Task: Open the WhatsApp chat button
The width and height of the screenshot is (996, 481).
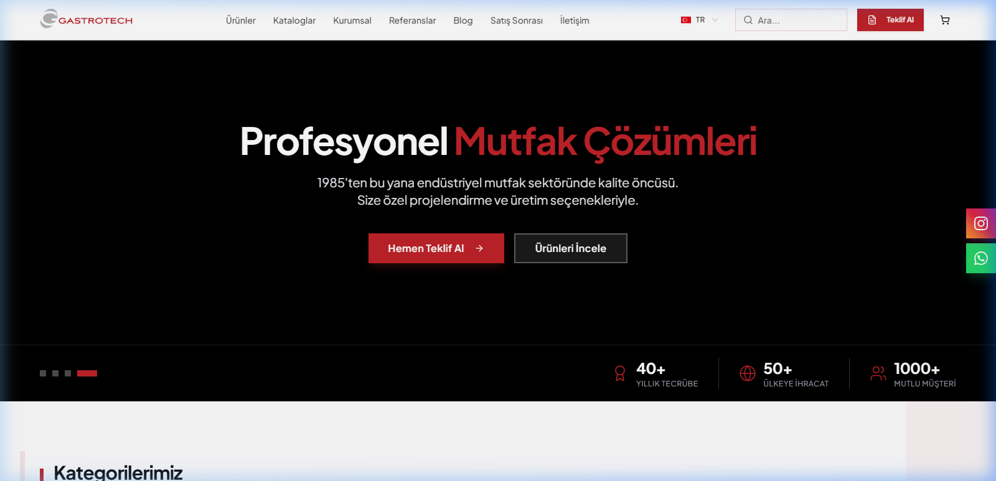Action: [x=980, y=258]
